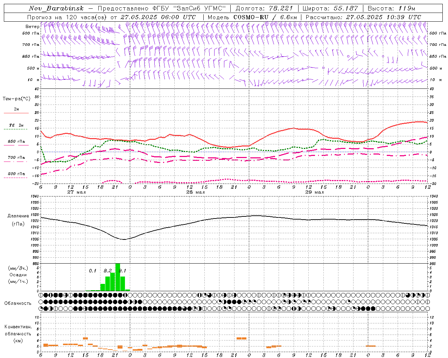The width and height of the screenshot is (448, 358).
Task: Select the 28 мая date label
Action: 195,192
